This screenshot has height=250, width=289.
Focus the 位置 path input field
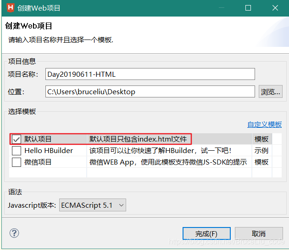[x=150, y=91]
